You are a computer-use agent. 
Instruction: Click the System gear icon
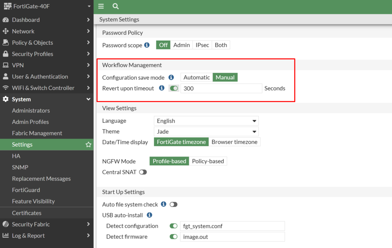pyautogui.click(x=5, y=99)
